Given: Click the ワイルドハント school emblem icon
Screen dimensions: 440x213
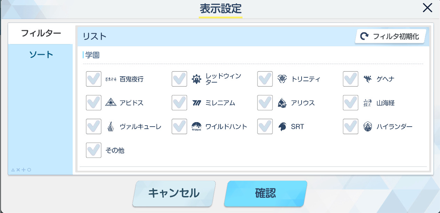Looking at the screenshot, I should coord(197,127).
